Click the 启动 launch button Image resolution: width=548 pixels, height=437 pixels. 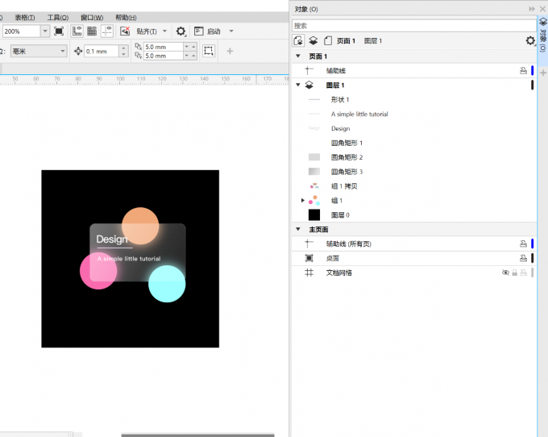(x=214, y=31)
